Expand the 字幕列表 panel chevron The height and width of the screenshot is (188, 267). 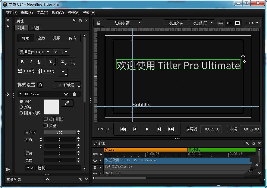[48, 179]
